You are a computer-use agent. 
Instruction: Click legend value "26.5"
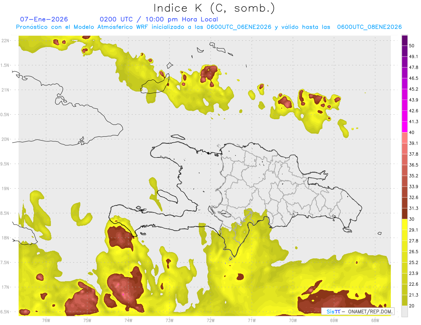tap(414, 251)
